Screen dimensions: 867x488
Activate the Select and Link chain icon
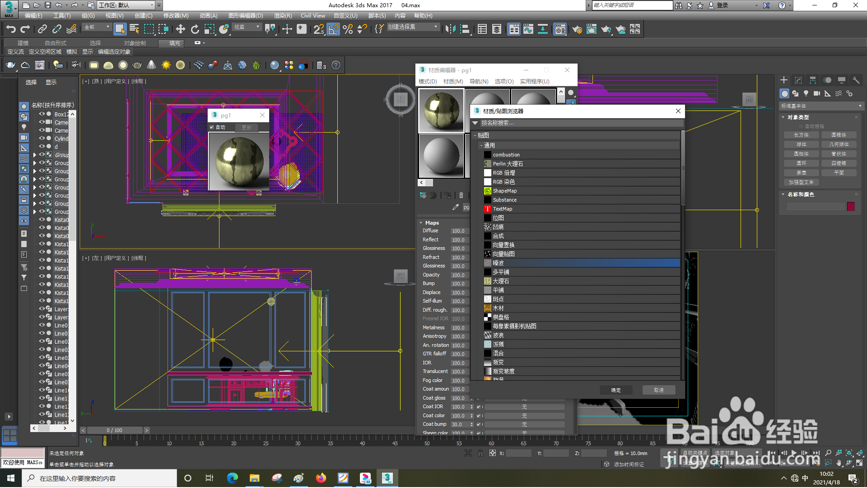(42, 29)
